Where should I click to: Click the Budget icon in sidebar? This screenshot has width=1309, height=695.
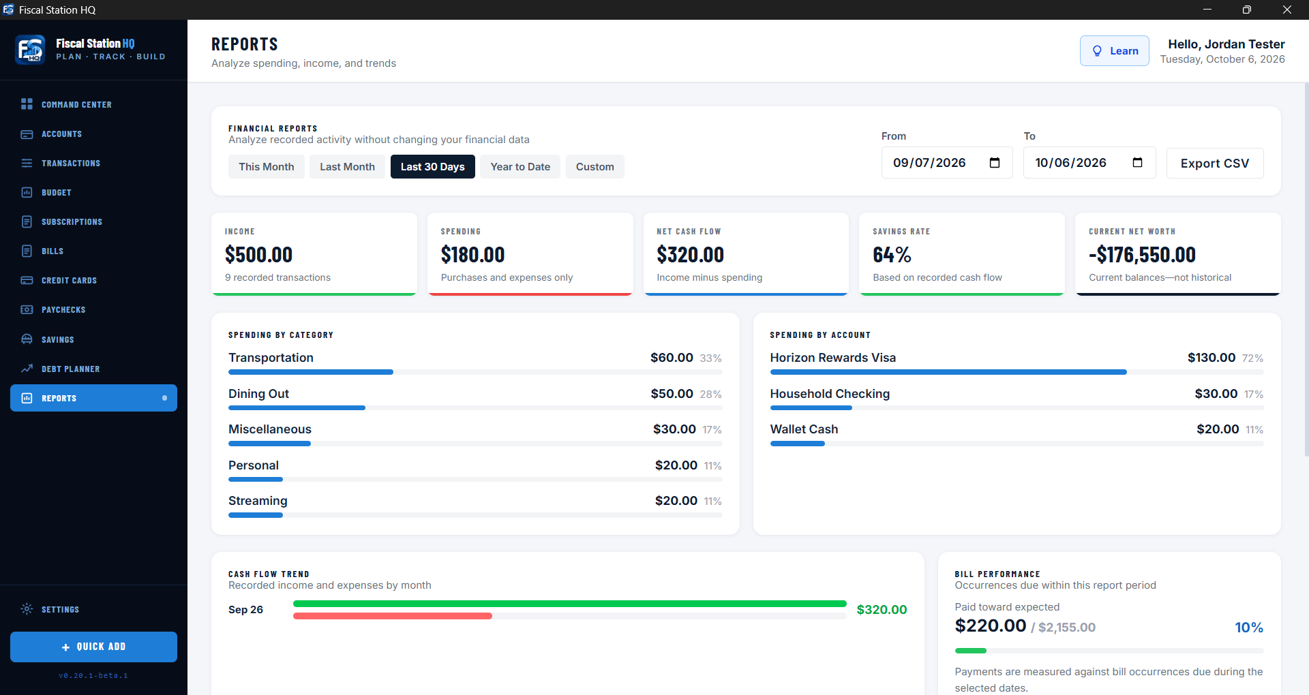click(27, 193)
